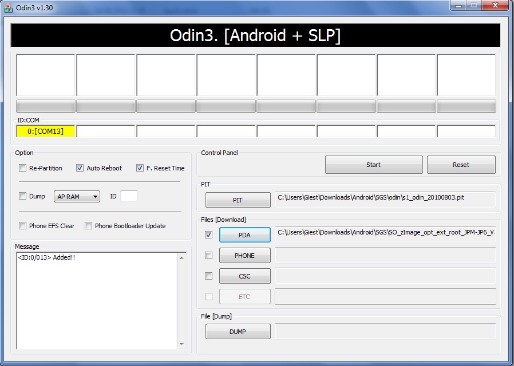Check the PHONE file checkbox

tap(208, 256)
